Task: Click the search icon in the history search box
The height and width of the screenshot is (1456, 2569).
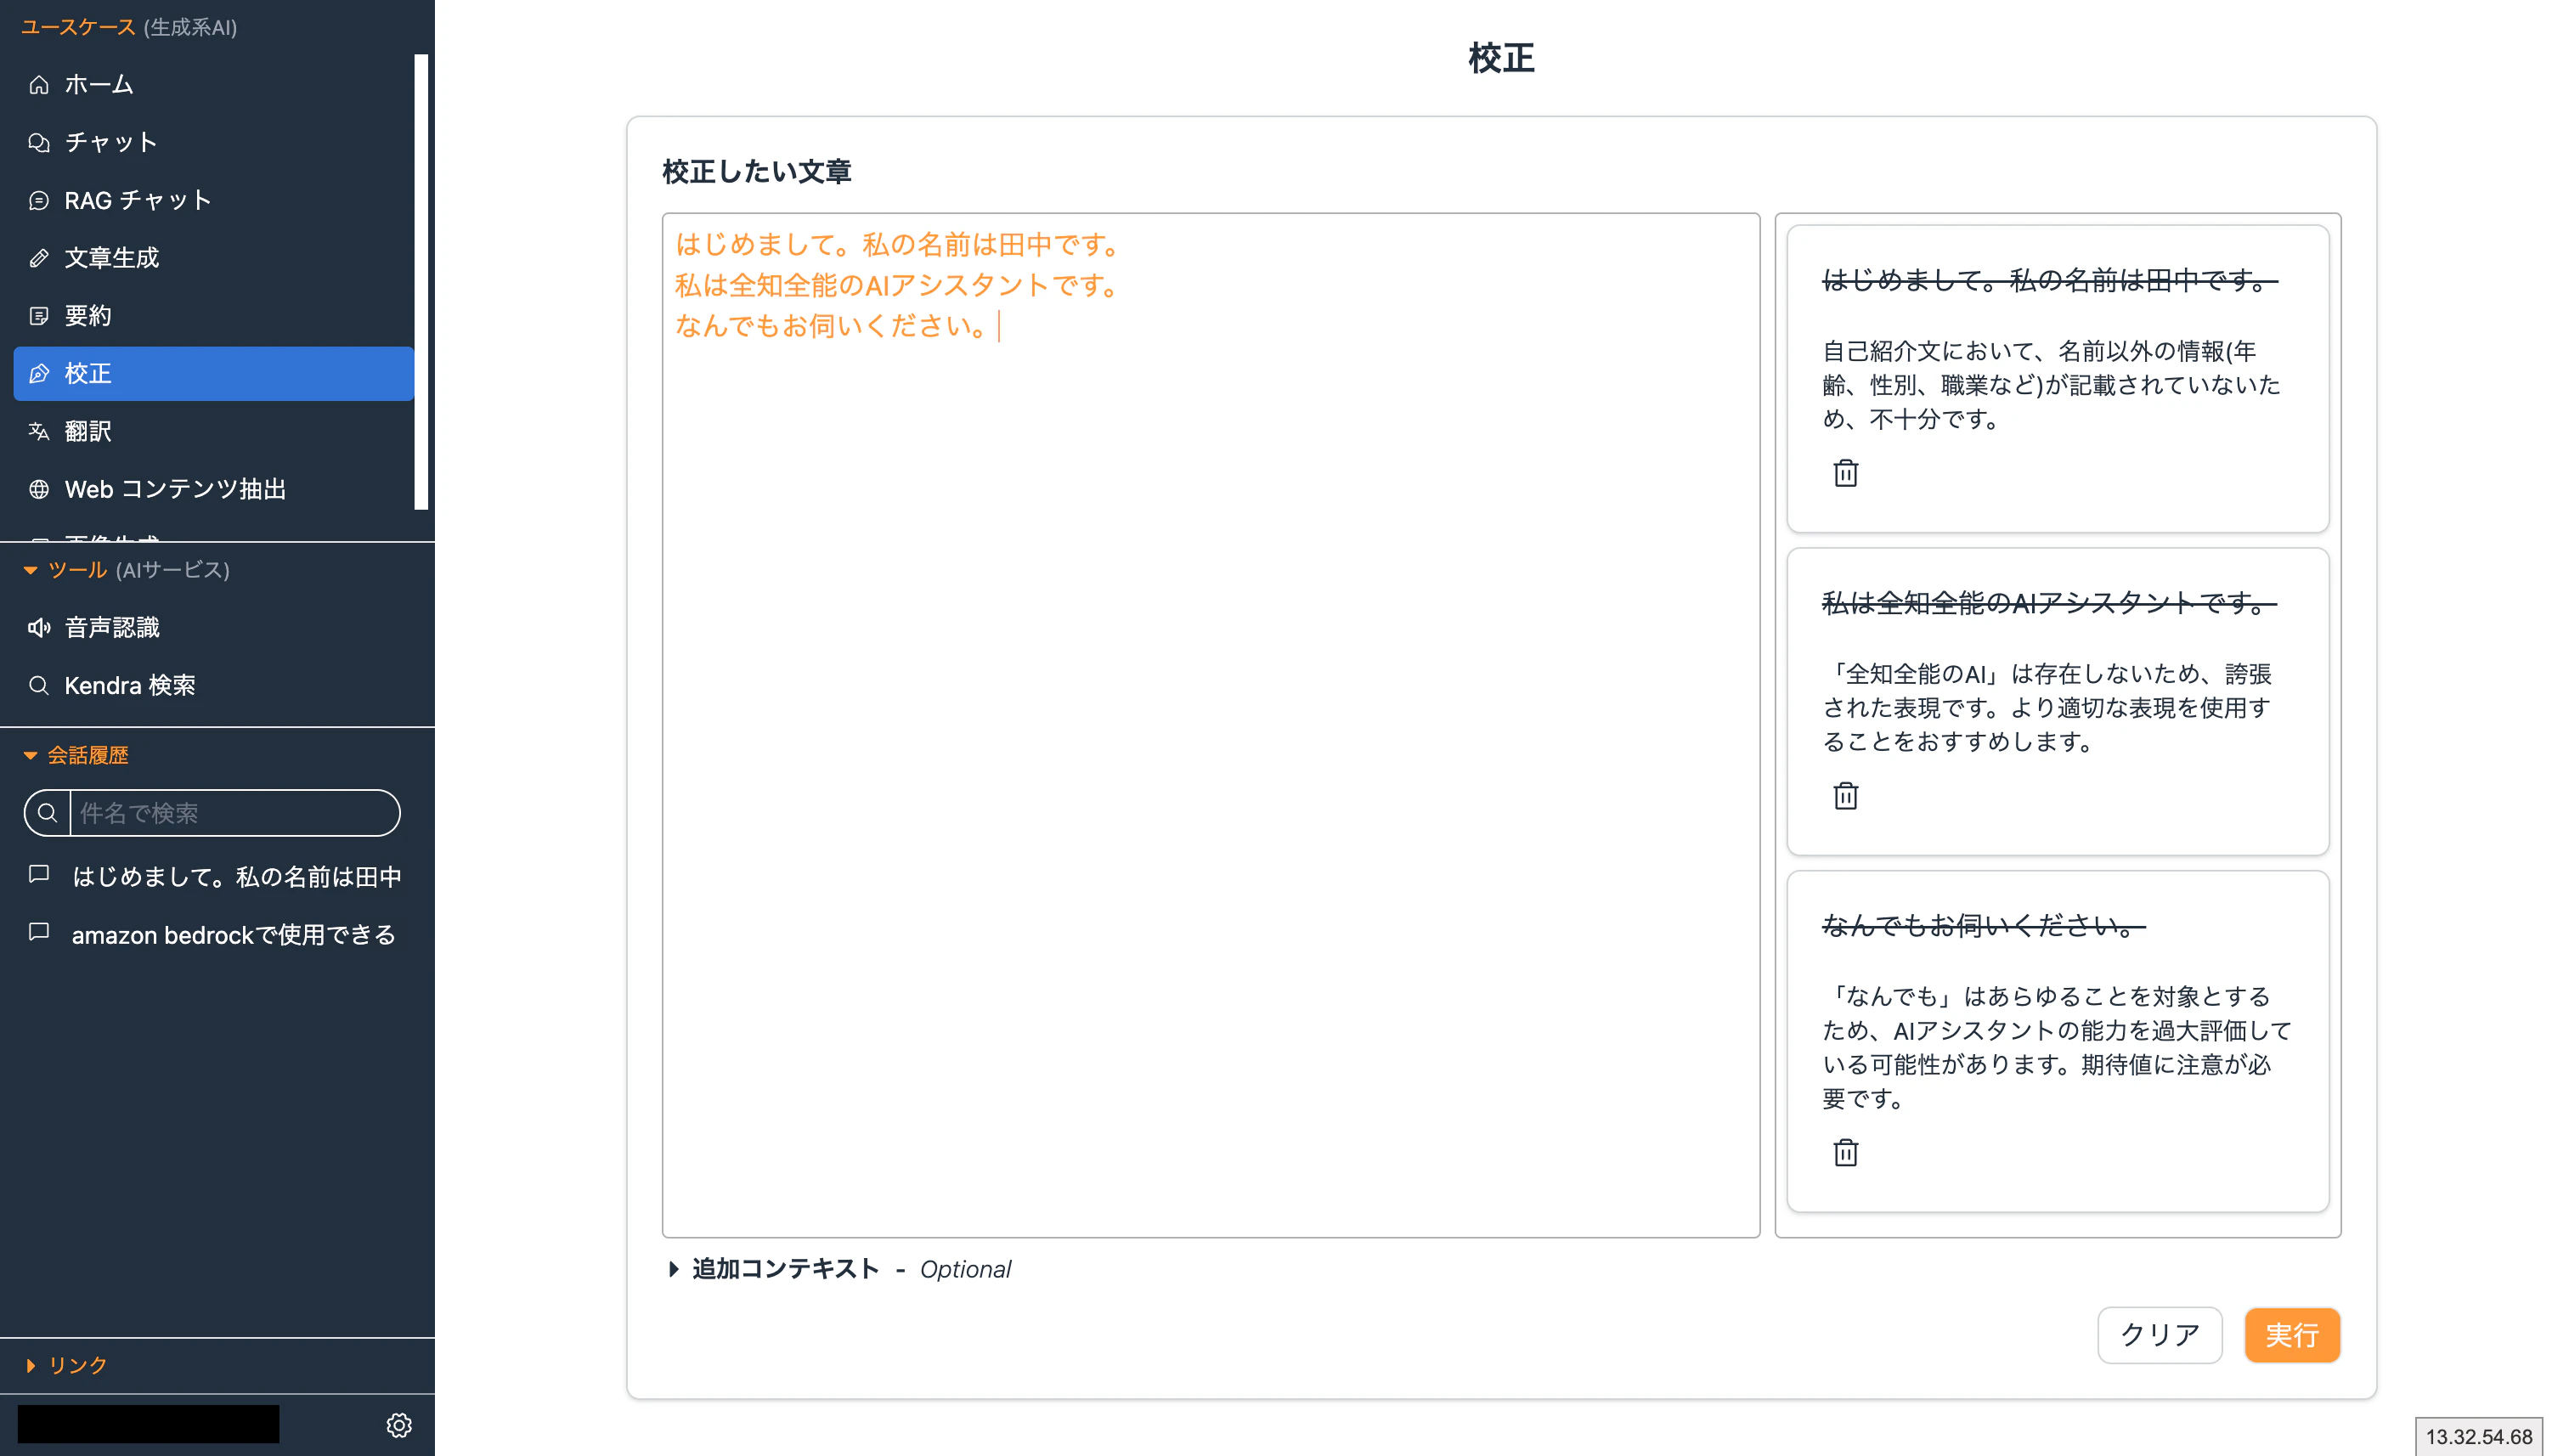Action: [47, 813]
